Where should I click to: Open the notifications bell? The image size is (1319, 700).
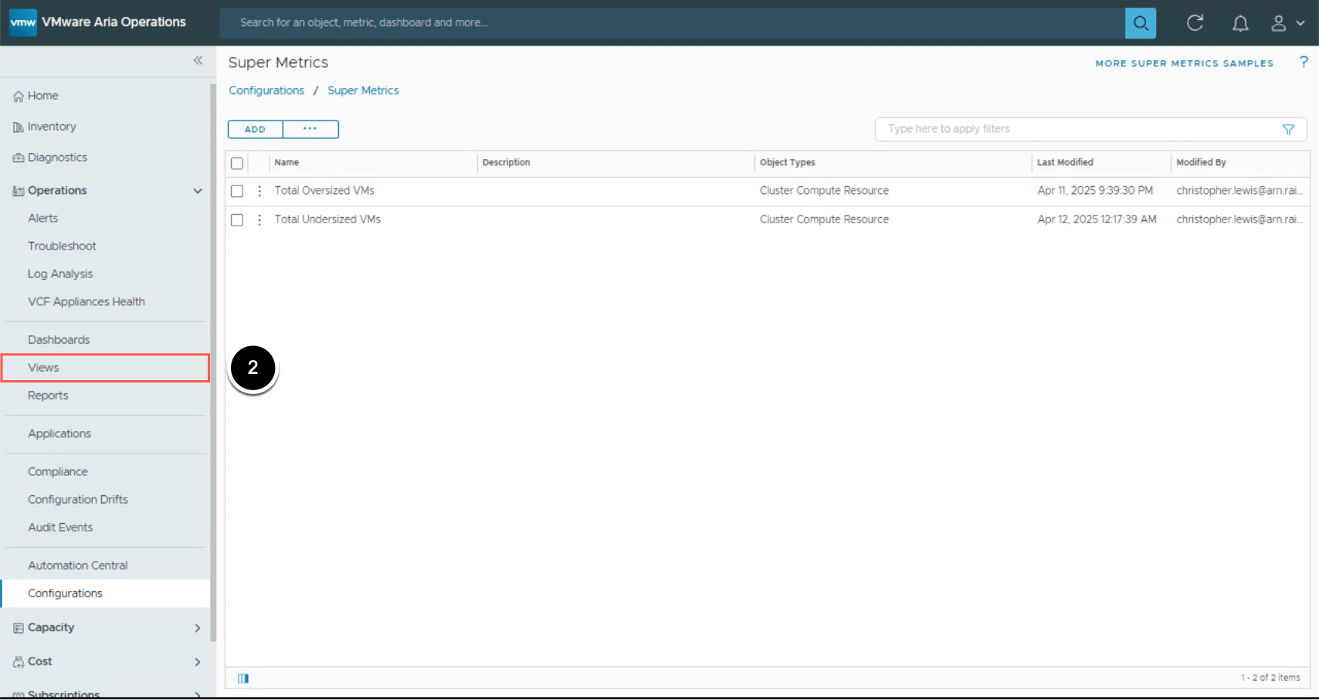1240,23
